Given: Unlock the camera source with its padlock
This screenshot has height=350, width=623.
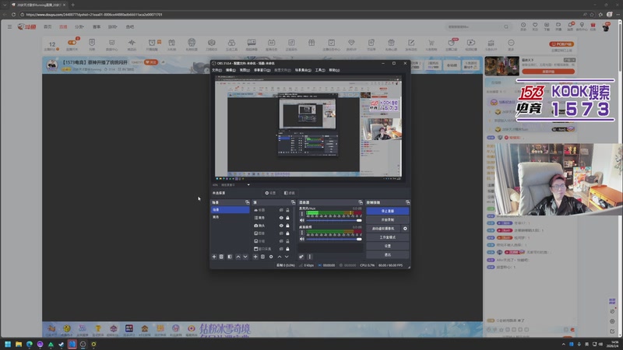Looking at the screenshot, I should 287,226.
